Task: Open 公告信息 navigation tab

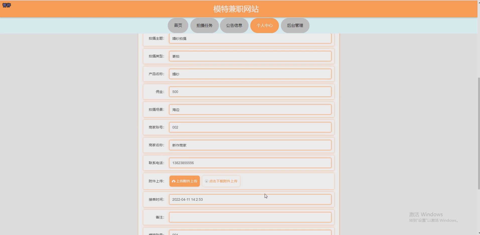Action: click(x=234, y=25)
